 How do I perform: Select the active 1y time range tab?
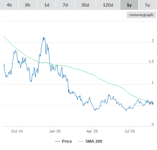pyautogui.click(x=129, y=5)
